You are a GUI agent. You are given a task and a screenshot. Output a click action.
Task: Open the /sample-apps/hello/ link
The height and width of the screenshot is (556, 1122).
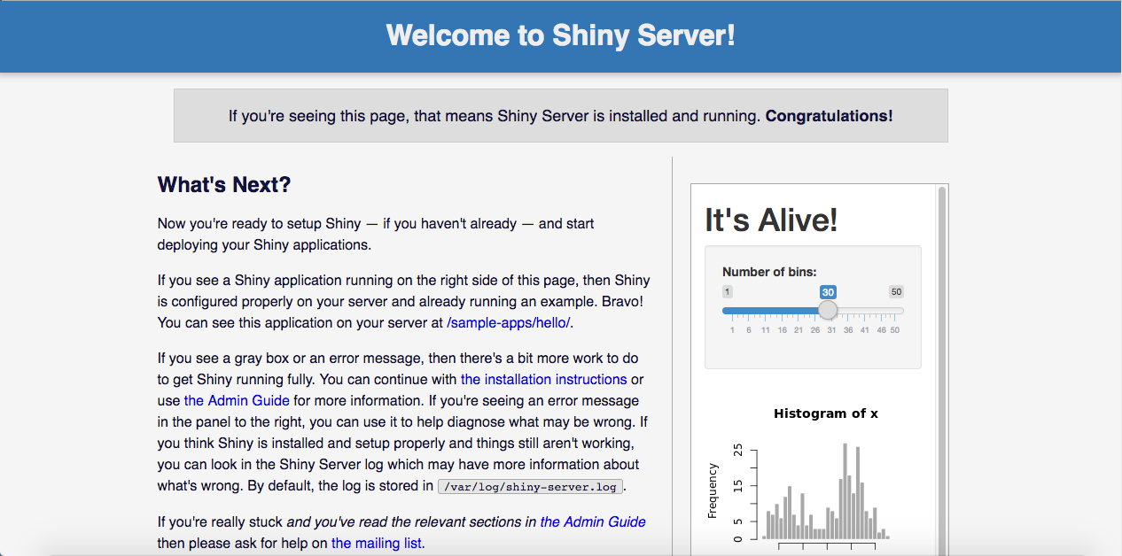point(509,323)
